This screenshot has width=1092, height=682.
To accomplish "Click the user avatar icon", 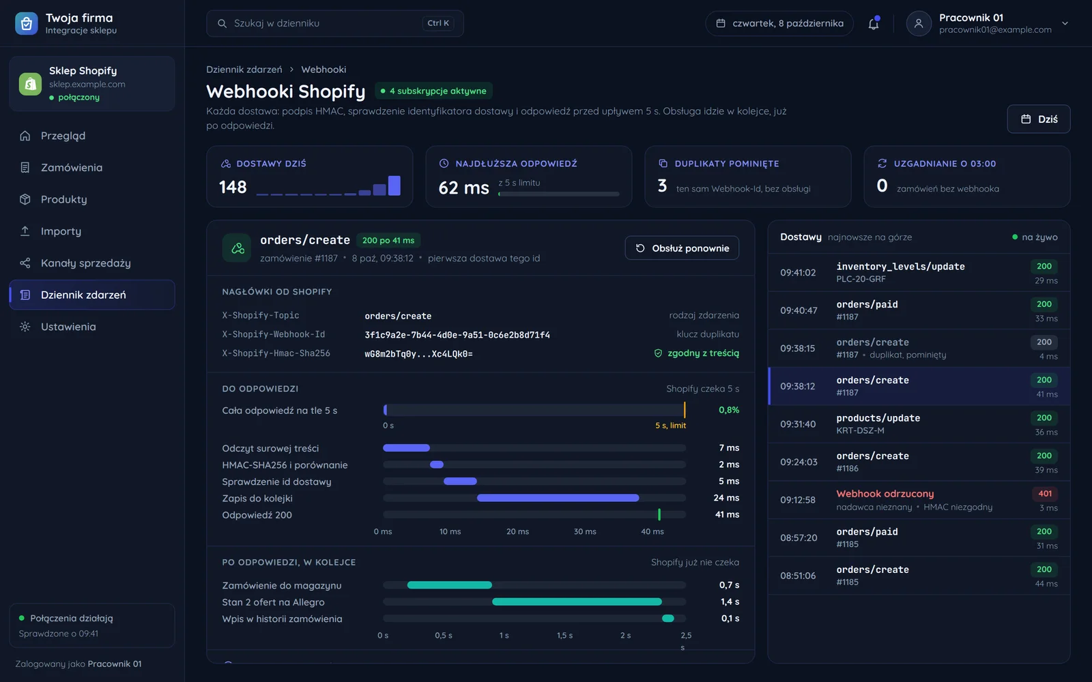I will (919, 23).
